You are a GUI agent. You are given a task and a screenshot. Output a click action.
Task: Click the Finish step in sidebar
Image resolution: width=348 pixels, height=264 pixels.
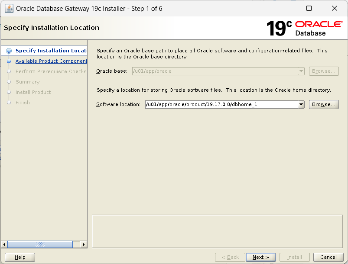point(23,103)
